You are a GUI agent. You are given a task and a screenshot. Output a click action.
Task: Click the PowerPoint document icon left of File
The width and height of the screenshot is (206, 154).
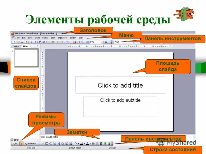point(14,38)
